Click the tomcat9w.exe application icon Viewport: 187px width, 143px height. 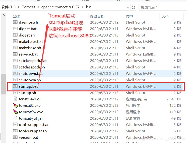pyautogui.click(x=15, y=112)
